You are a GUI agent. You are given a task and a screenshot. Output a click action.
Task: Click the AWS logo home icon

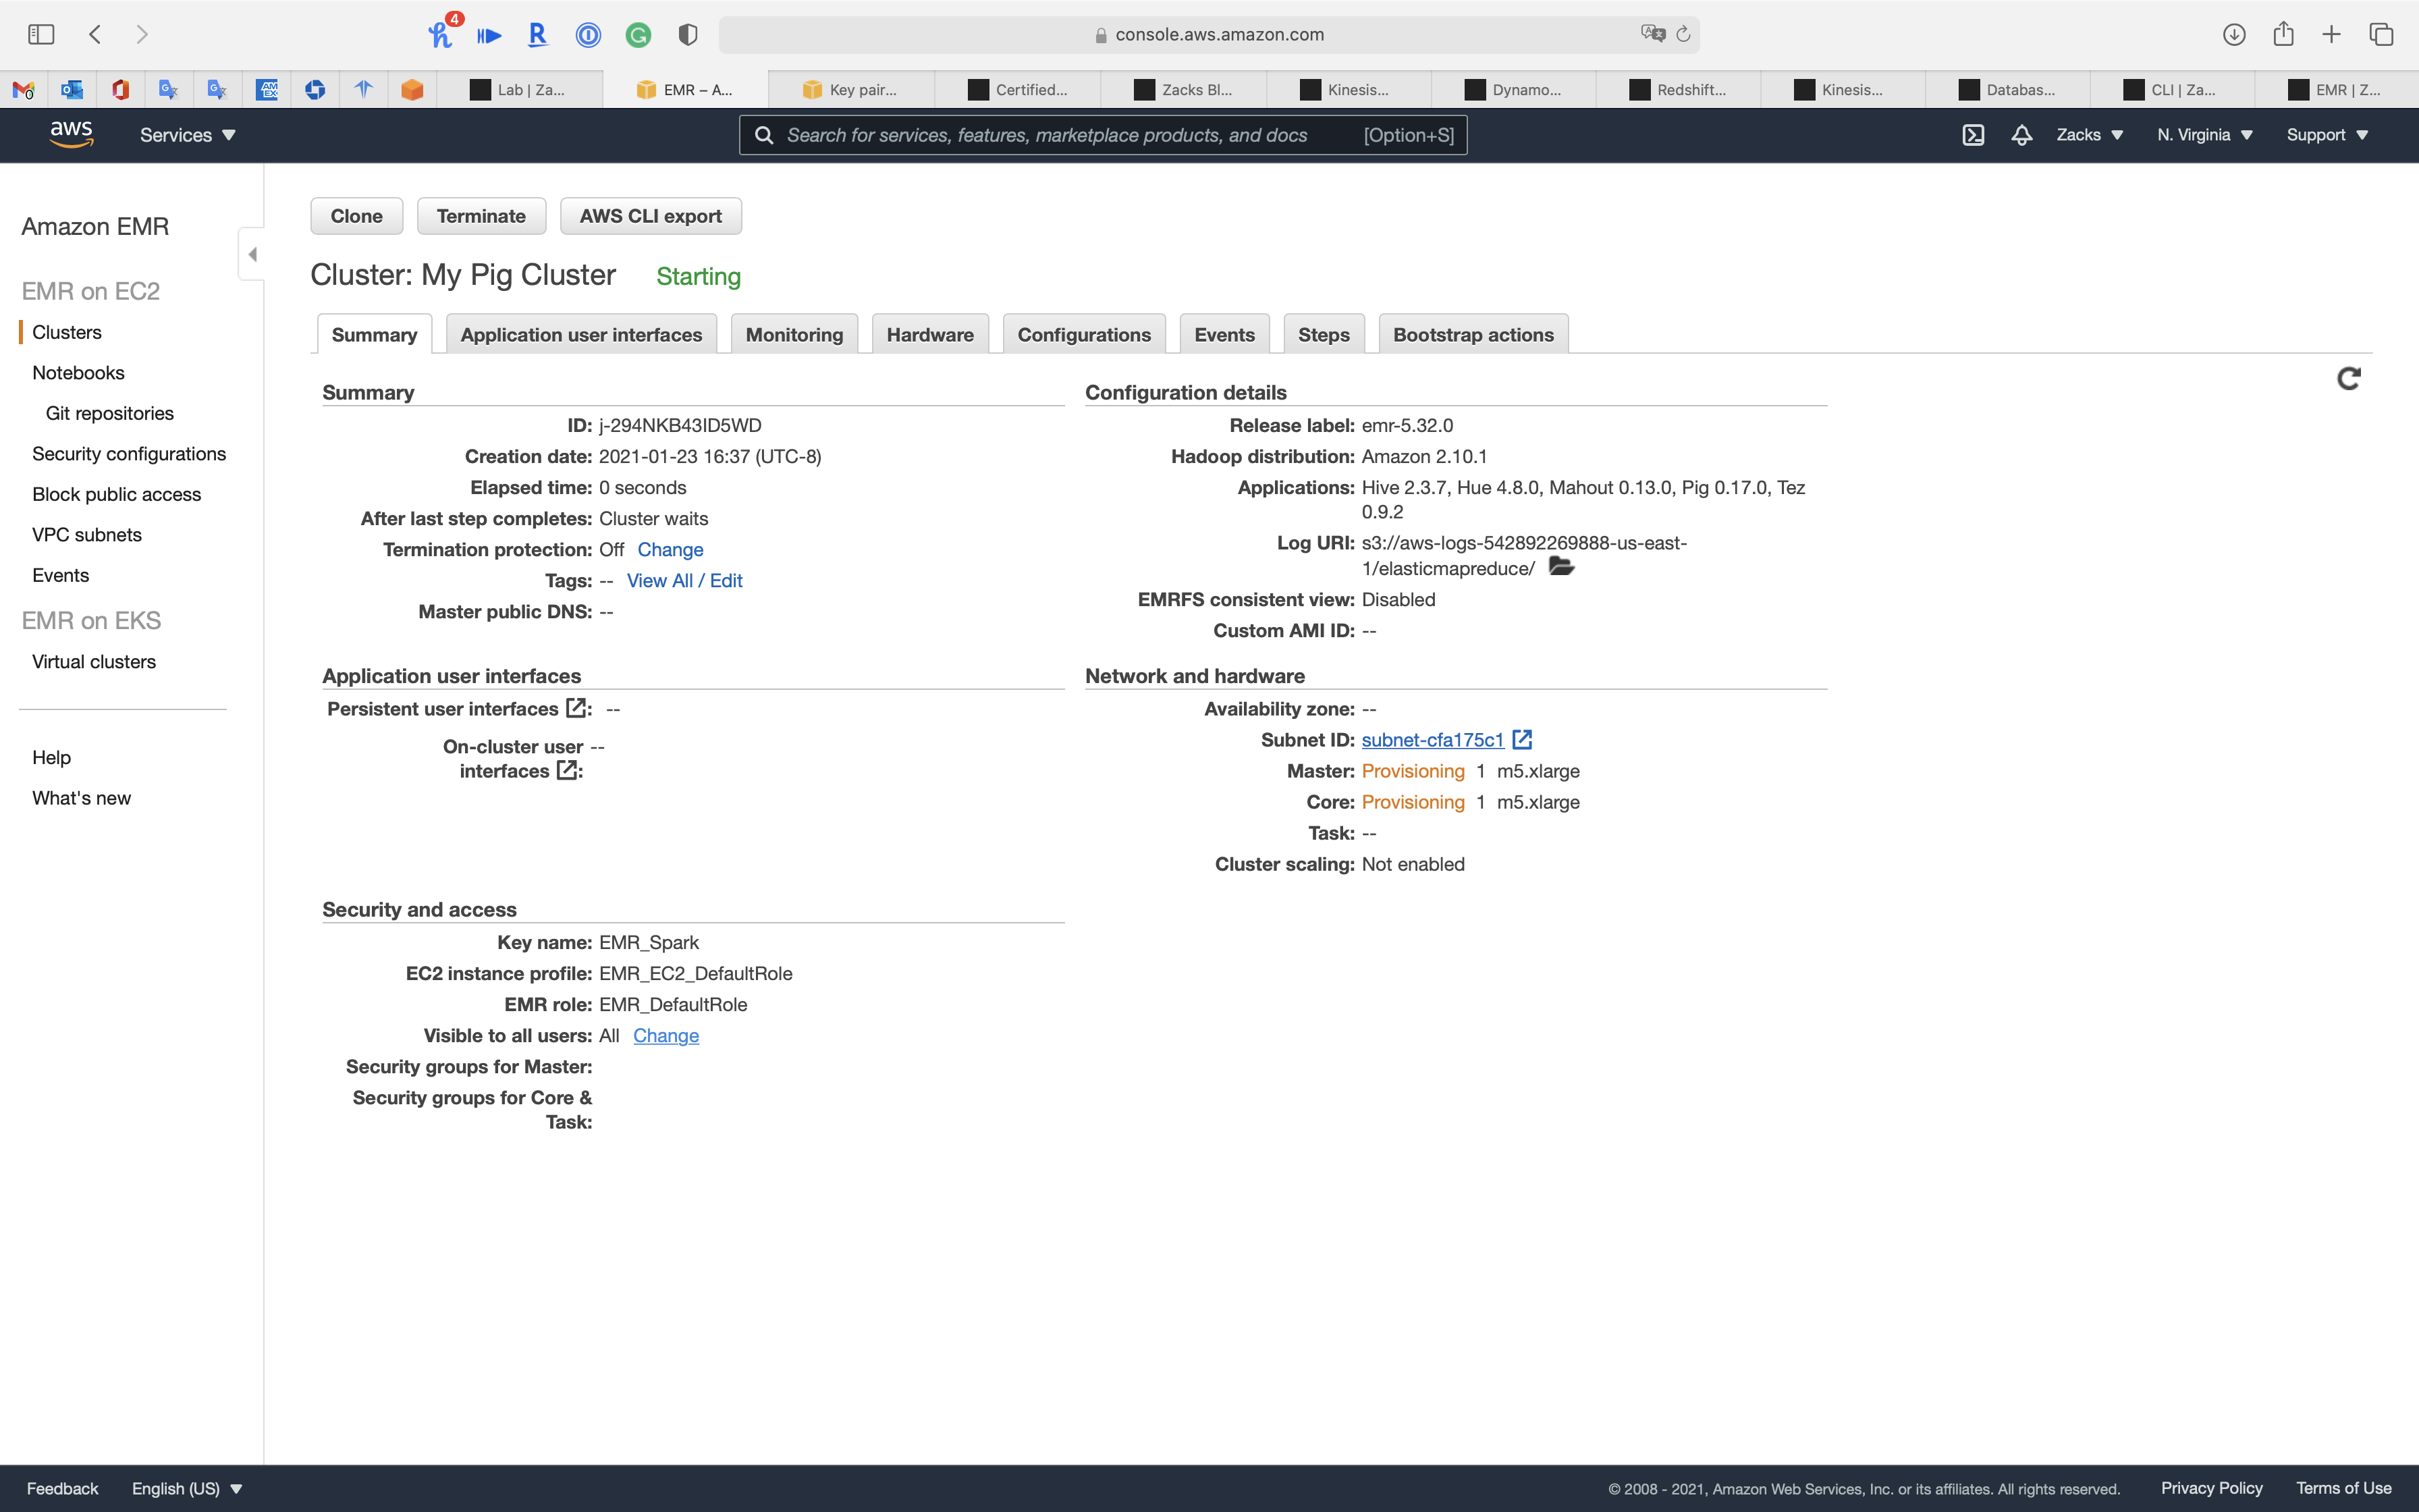[x=71, y=134]
